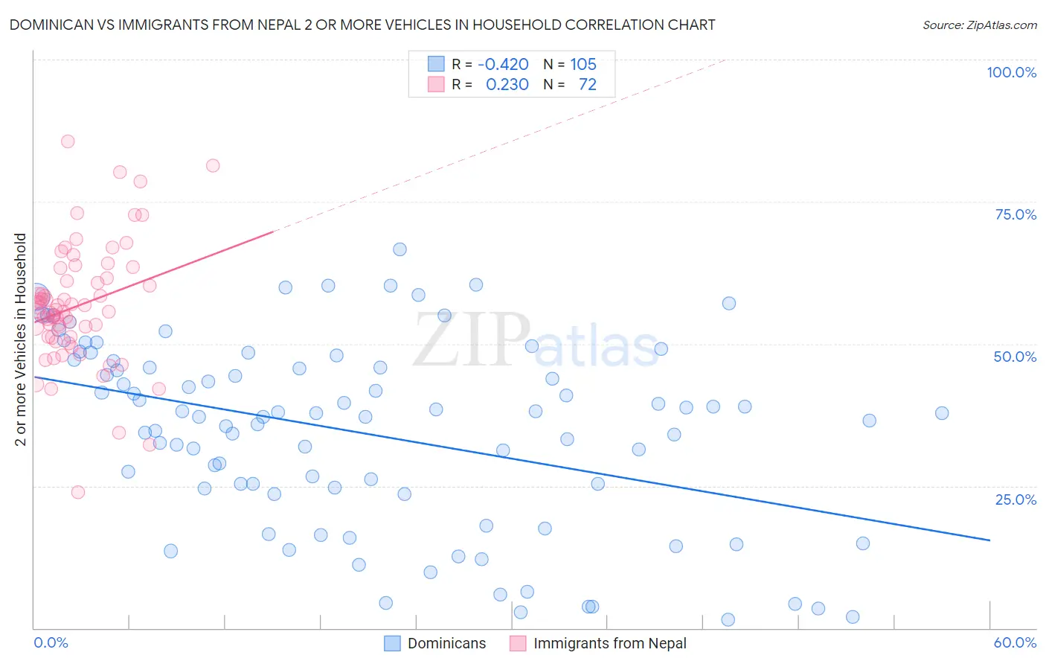Screen dimensions: 1046x664
Task: Click the pink square beside R = 0.230
Action: point(436,84)
